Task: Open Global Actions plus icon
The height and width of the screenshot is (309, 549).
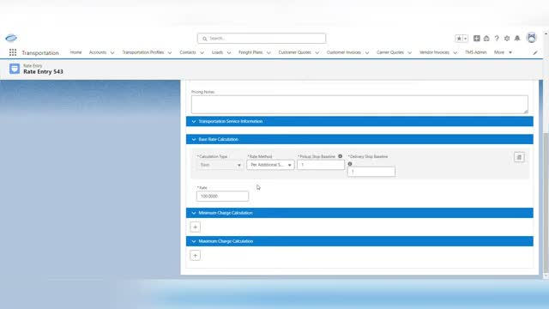Action: tap(477, 38)
